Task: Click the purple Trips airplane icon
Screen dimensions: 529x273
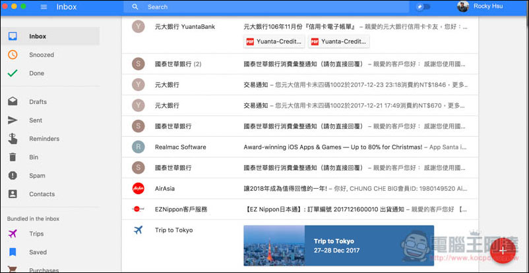Action: (13, 234)
